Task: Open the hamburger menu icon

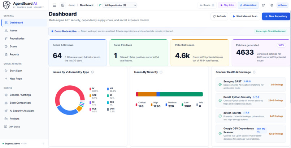Action: pos(55,5)
